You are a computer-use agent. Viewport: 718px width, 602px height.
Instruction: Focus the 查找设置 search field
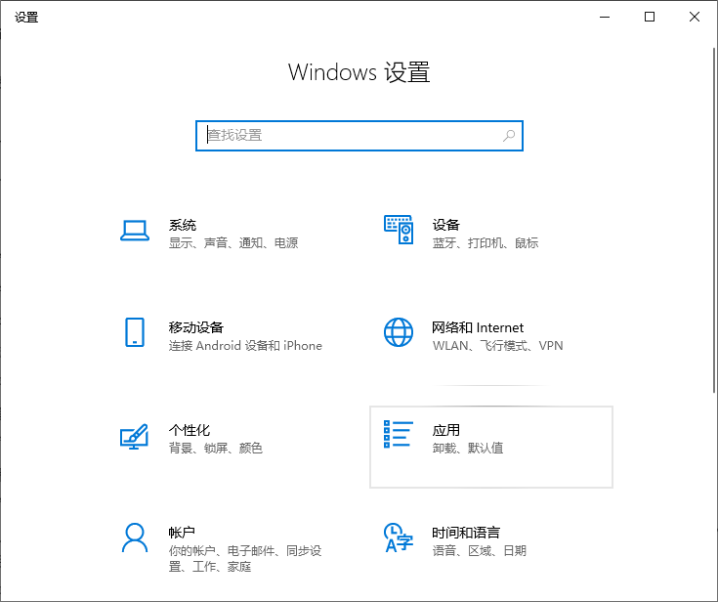(x=359, y=136)
